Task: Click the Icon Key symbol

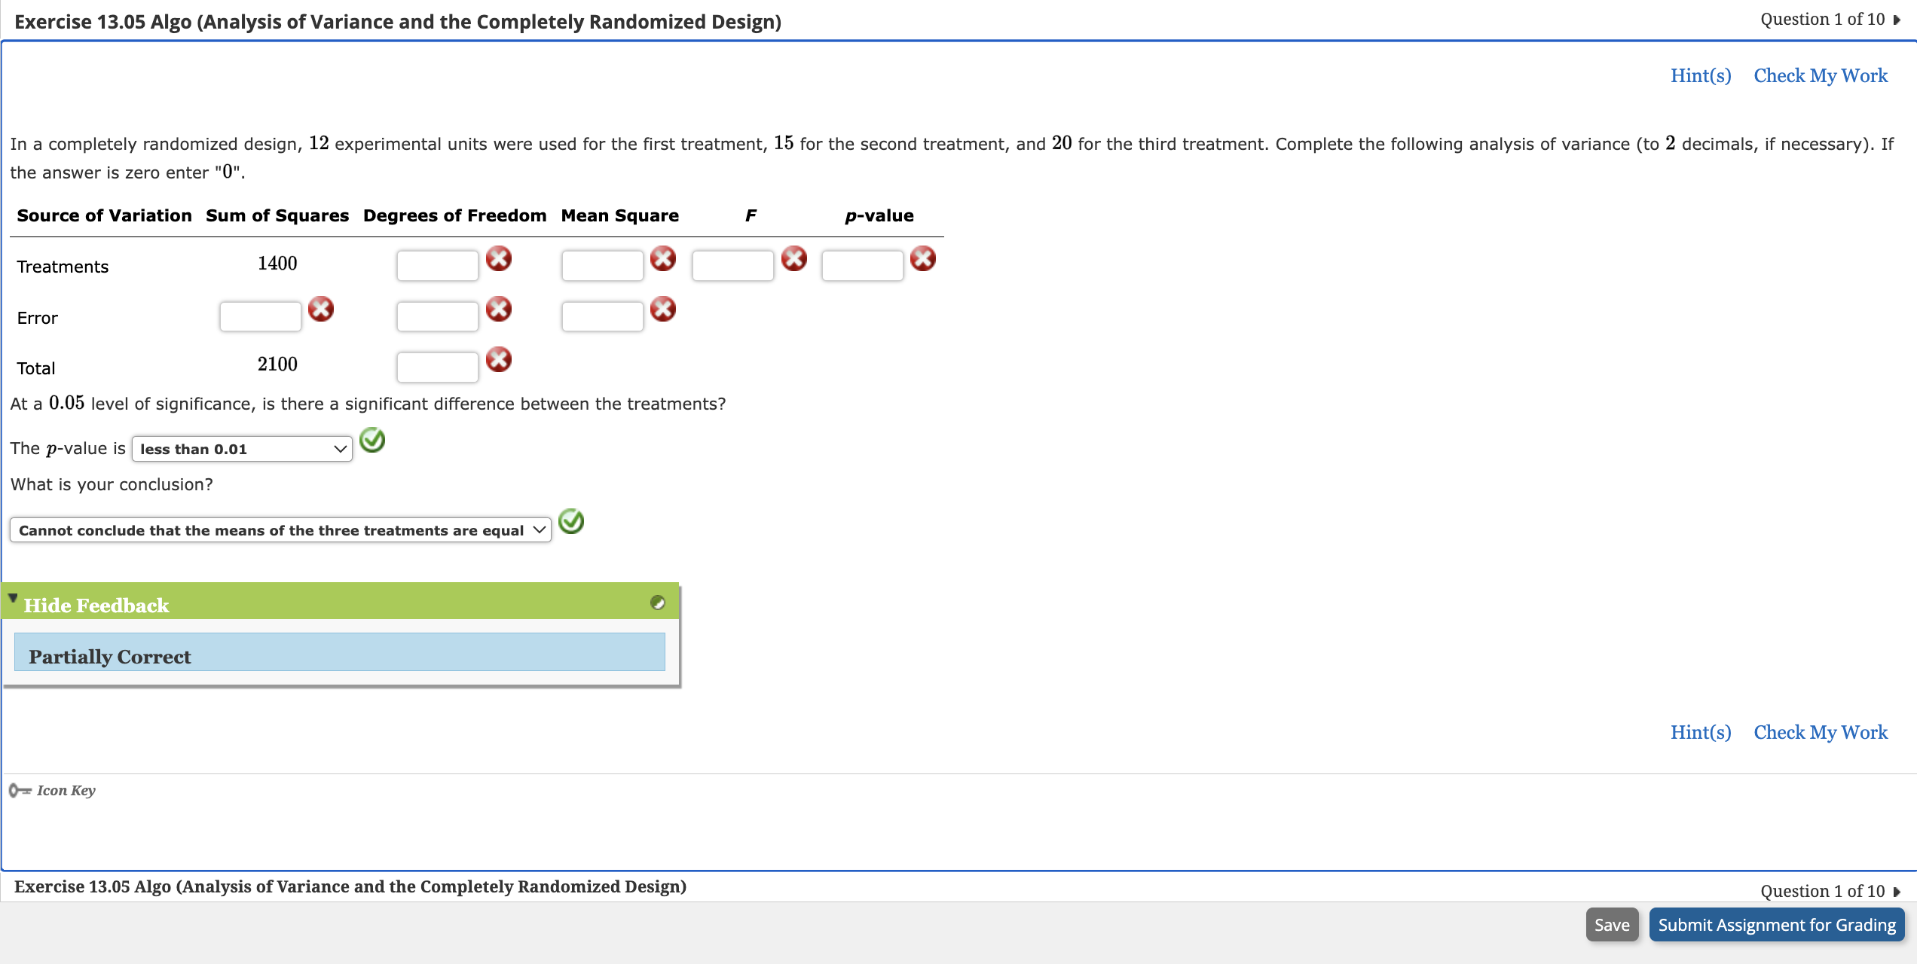Action: [x=20, y=790]
